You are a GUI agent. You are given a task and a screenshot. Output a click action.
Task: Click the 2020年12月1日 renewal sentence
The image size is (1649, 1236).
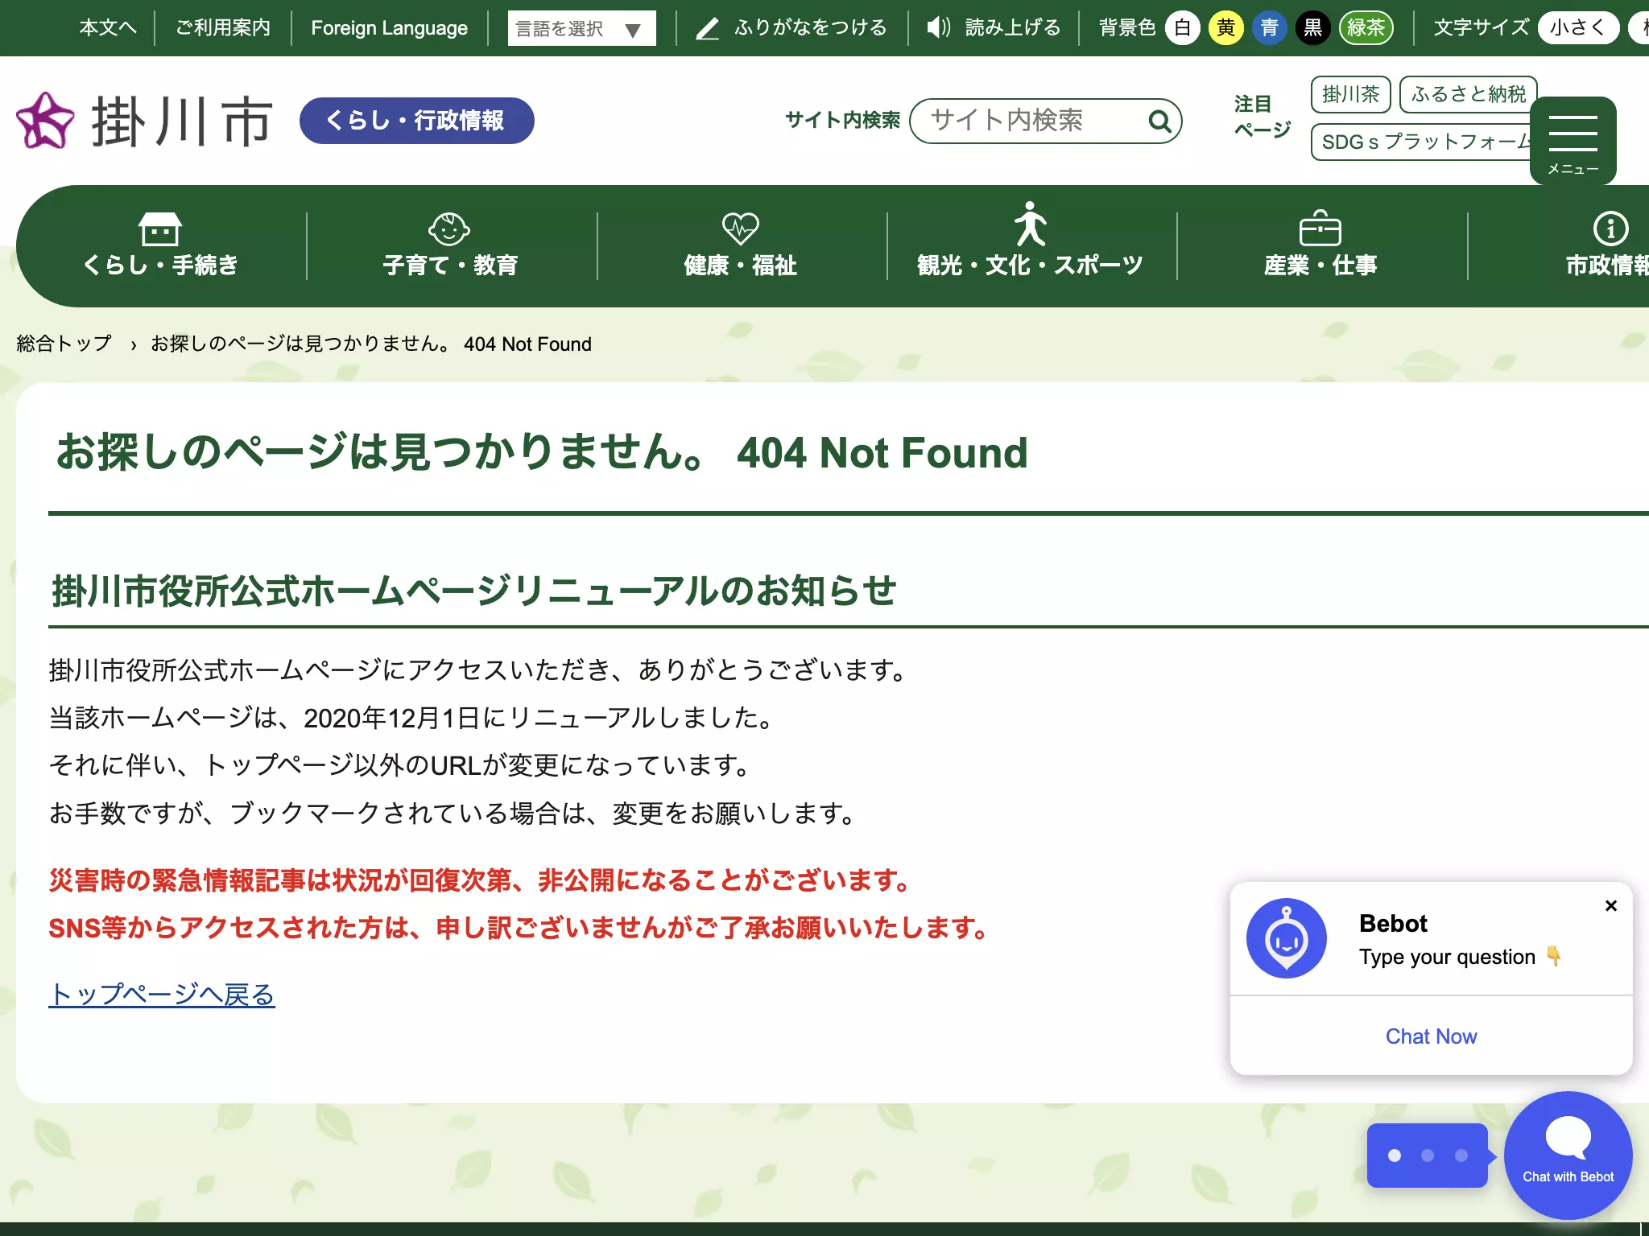pos(411,717)
